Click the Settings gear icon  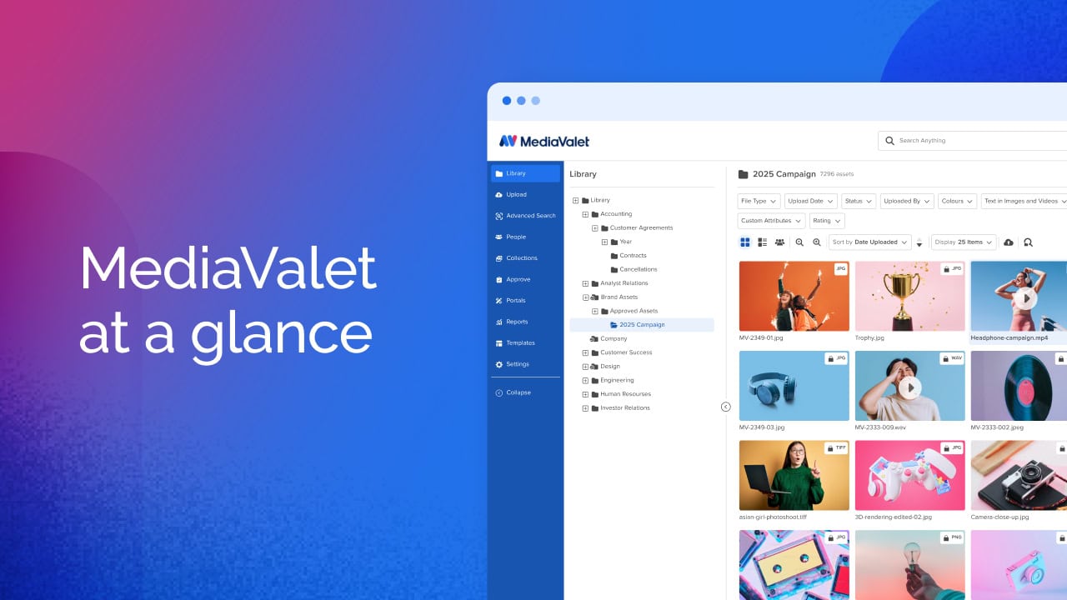(498, 364)
